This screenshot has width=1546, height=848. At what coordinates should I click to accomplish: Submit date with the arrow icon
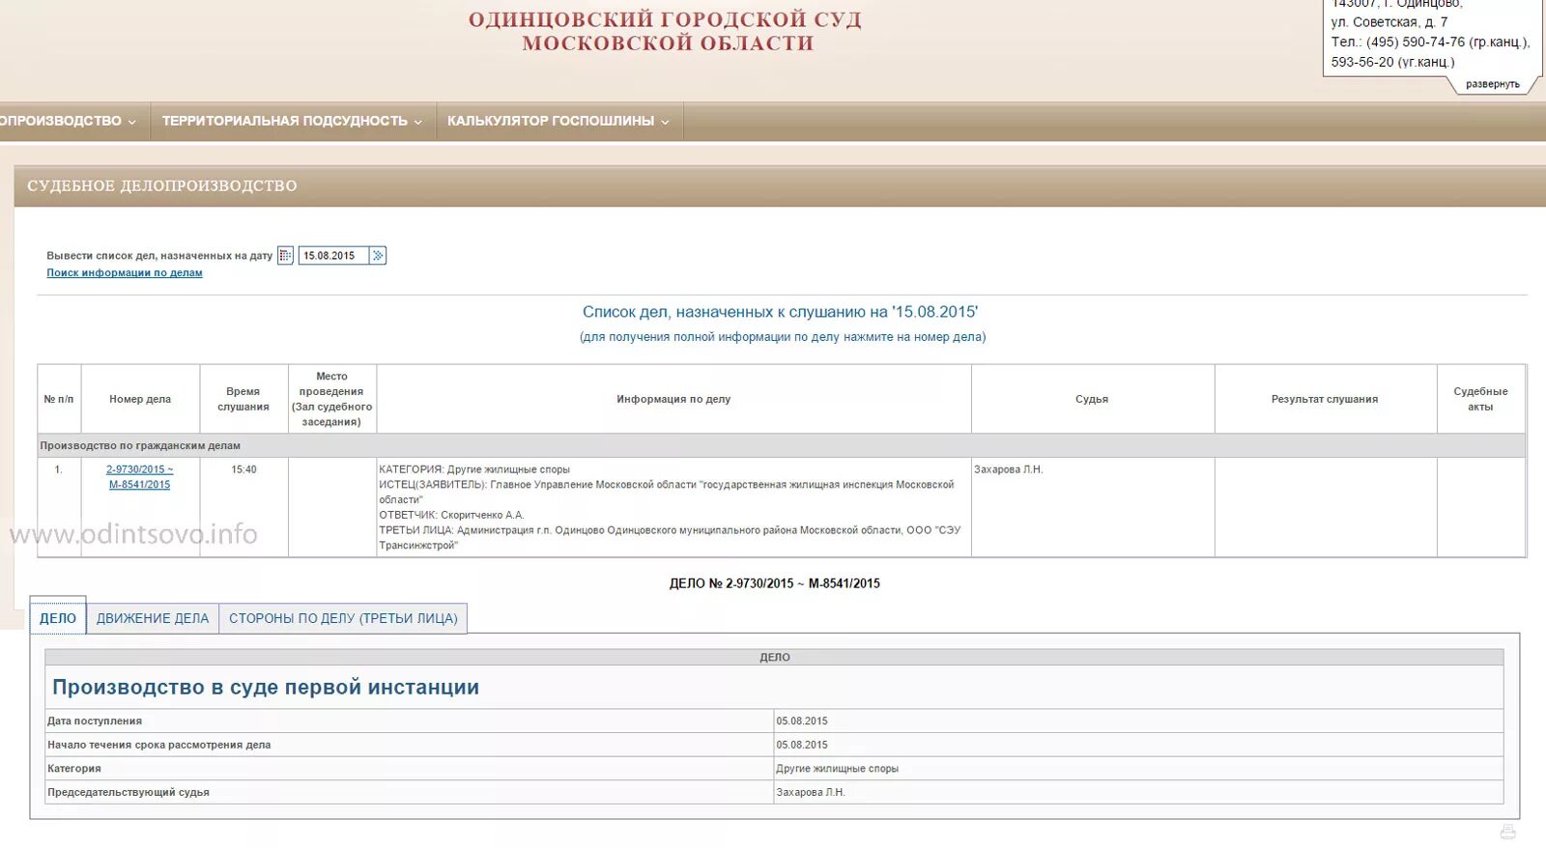click(378, 255)
